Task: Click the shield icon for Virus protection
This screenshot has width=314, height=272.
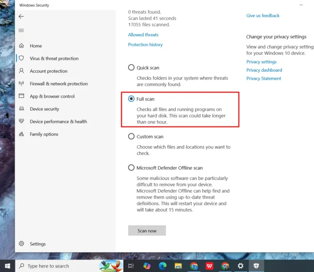Action: click(x=21, y=58)
